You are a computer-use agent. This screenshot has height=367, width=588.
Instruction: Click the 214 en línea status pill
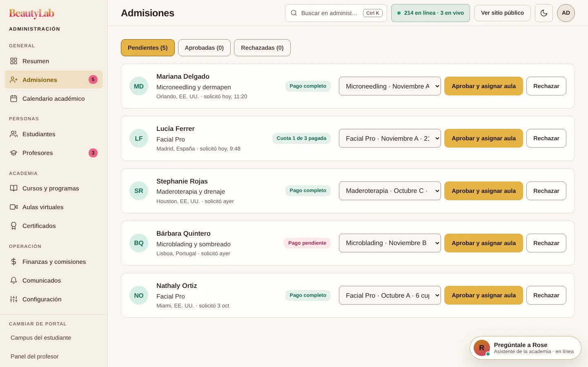point(430,13)
